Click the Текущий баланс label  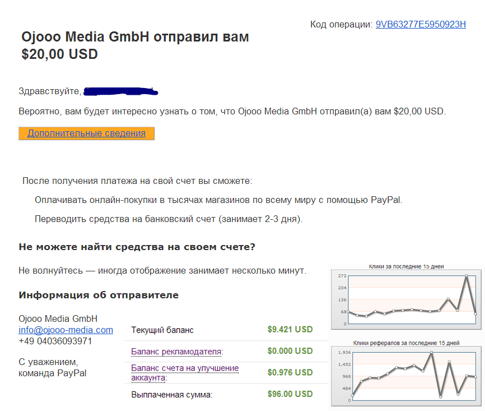point(162,330)
